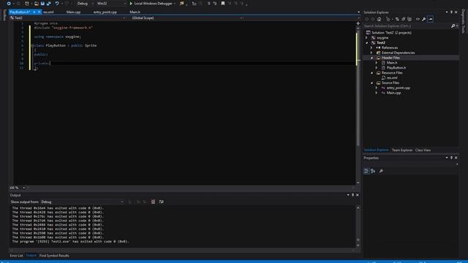Click Alphabetical sort icon in Properties panel
The image size is (468, 263).
coord(373,171)
